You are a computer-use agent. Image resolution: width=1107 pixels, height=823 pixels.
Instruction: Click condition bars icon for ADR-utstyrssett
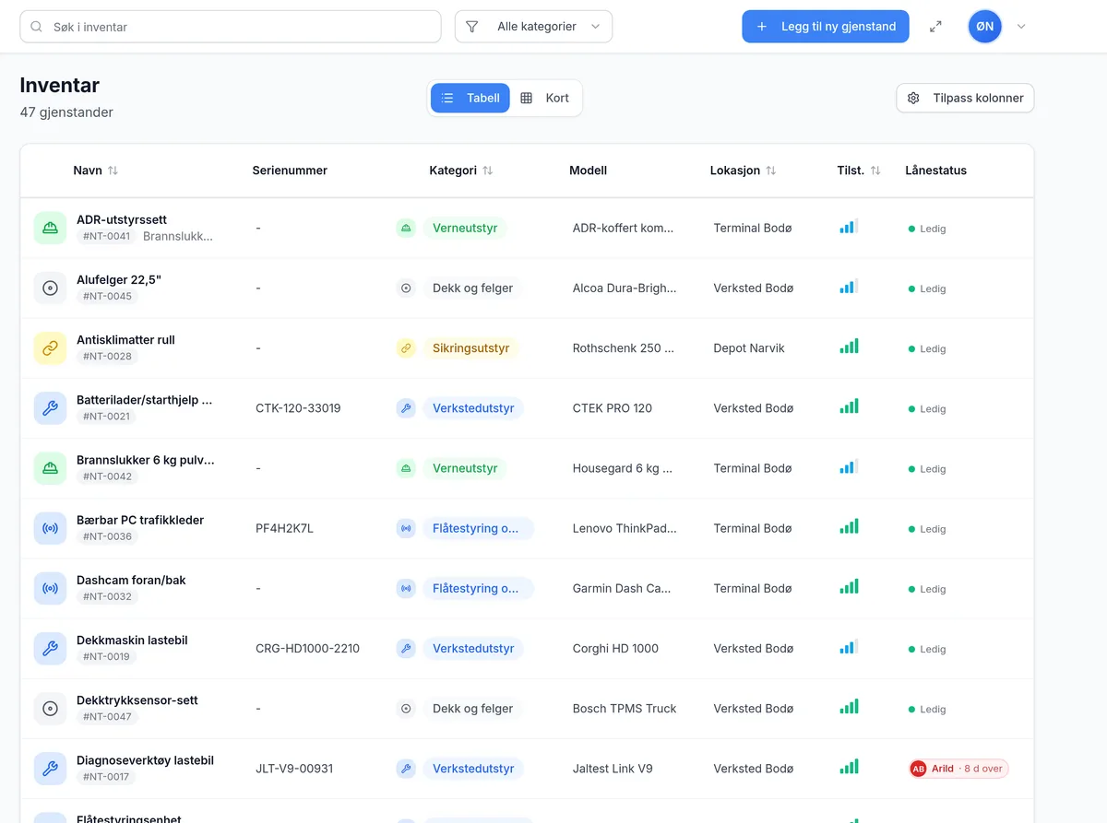click(849, 226)
